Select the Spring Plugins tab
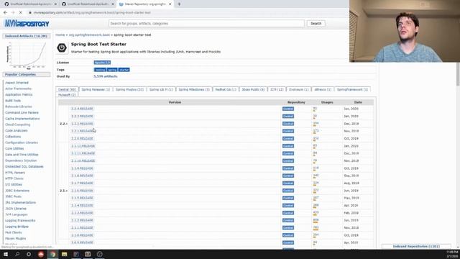The height and width of the screenshot is (259, 460). coord(129,89)
